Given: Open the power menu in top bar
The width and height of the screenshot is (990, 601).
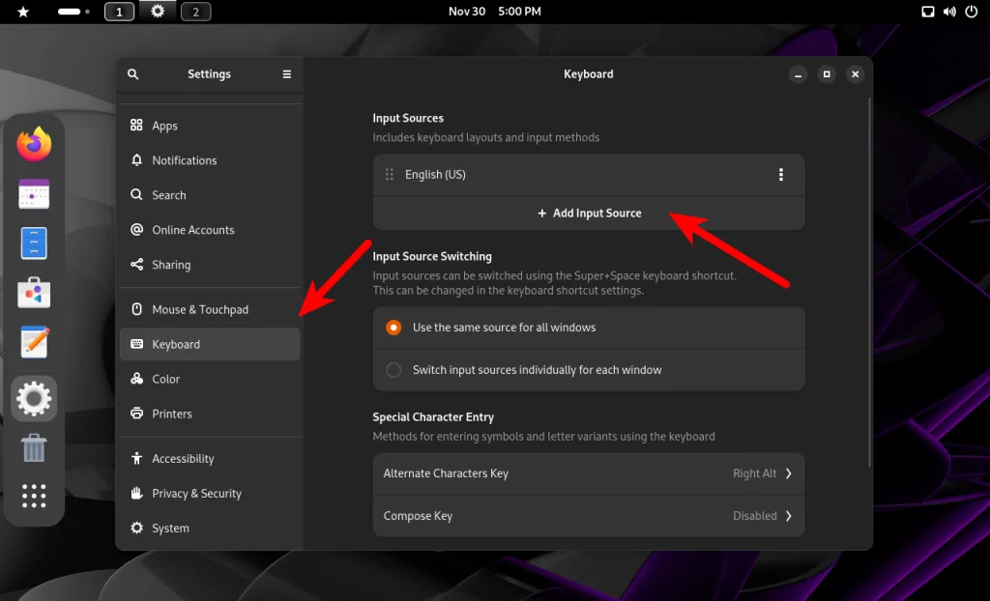Looking at the screenshot, I should 972,12.
